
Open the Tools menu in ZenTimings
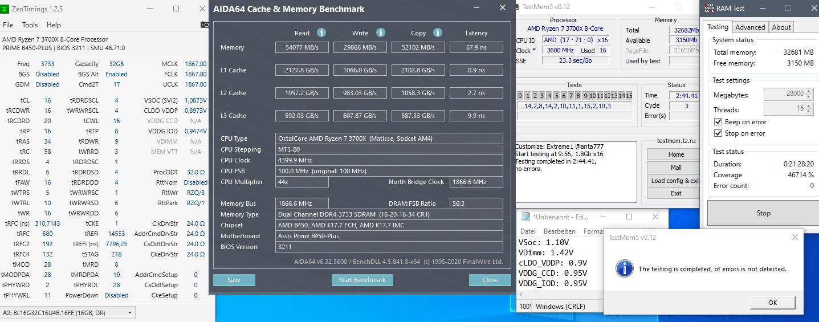coord(30,25)
